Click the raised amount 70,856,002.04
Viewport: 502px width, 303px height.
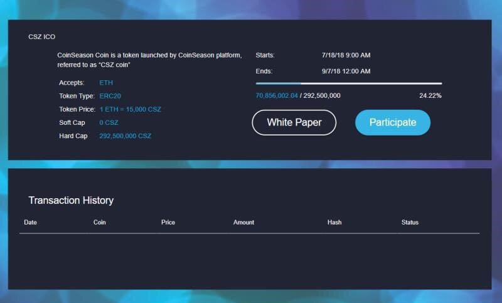(x=277, y=95)
